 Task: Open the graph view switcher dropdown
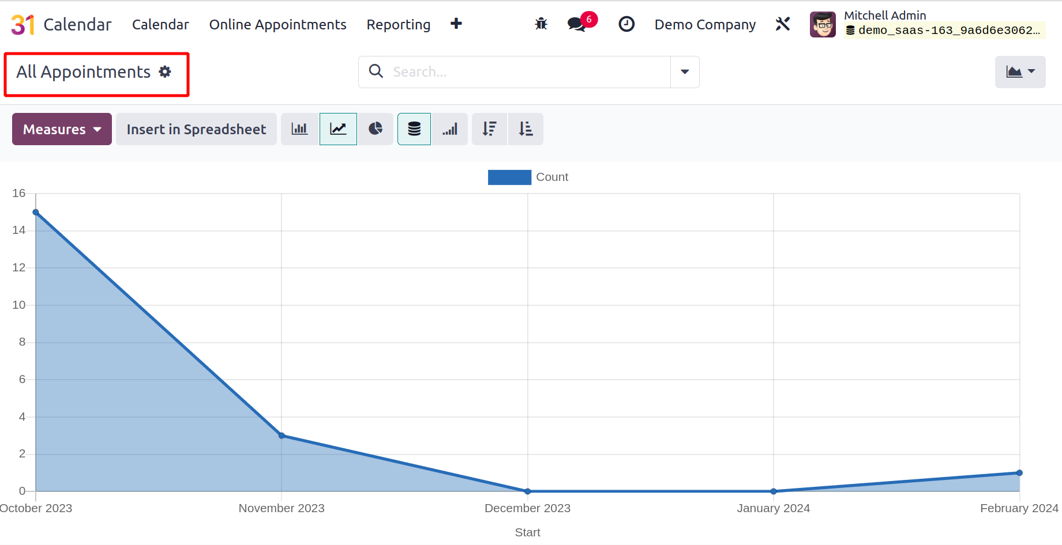[x=1020, y=72]
